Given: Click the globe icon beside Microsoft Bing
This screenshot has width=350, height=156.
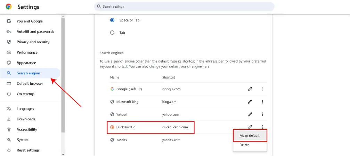Looking at the screenshot, I should [112, 102].
